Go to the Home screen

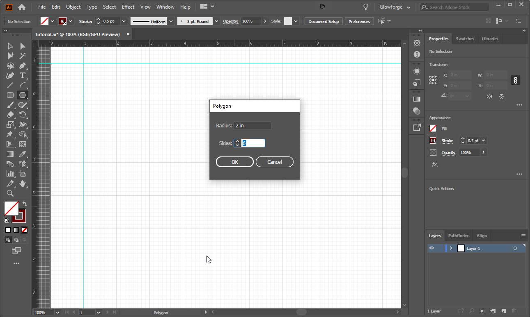22,7
